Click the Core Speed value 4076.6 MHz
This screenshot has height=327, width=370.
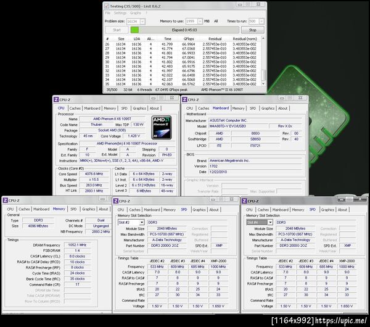94,174
